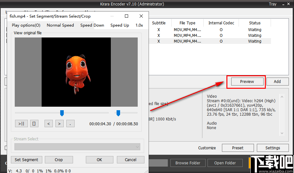The width and height of the screenshot is (294, 173).
Task: Click the second slider handle right of seek bar
Action: pyautogui.click(x=118, y=113)
